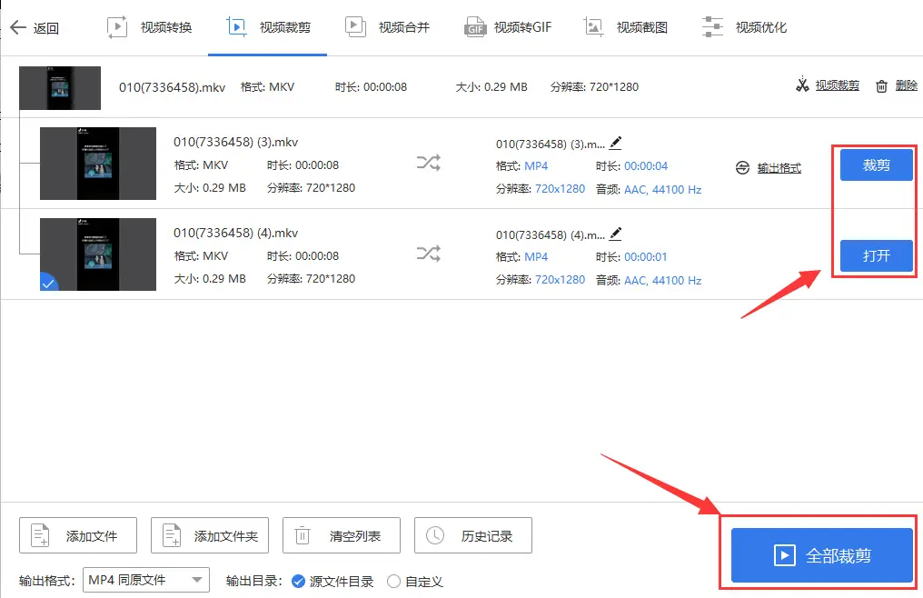Screen dimensions: 923x598
Task: Click the scissors icon beside 视频裁剪 link
Action: click(802, 85)
